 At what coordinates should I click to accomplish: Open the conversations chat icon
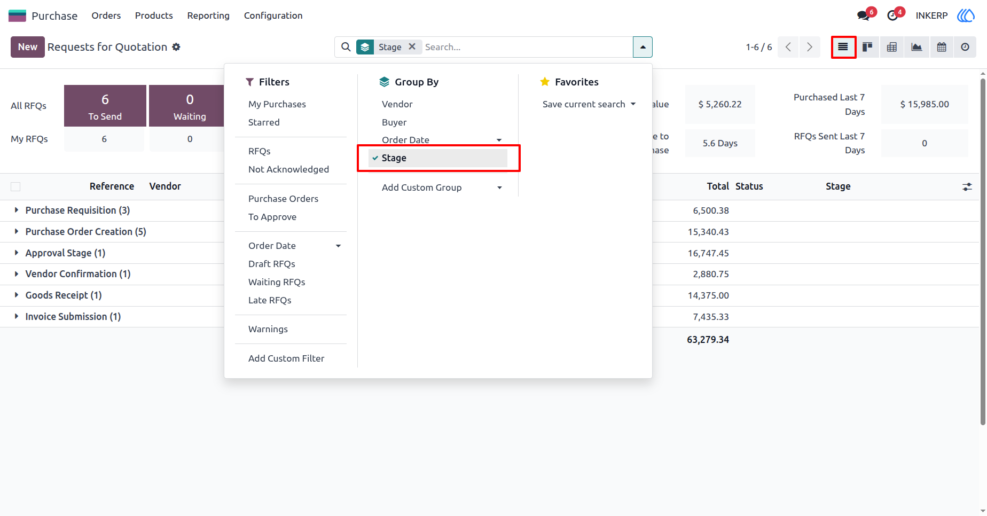(x=864, y=15)
